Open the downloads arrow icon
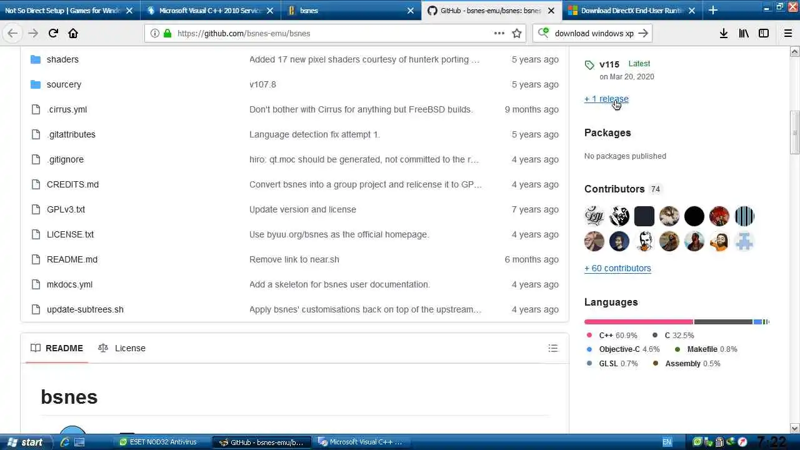Image resolution: width=800 pixels, height=450 pixels. pyautogui.click(x=724, y=33)
